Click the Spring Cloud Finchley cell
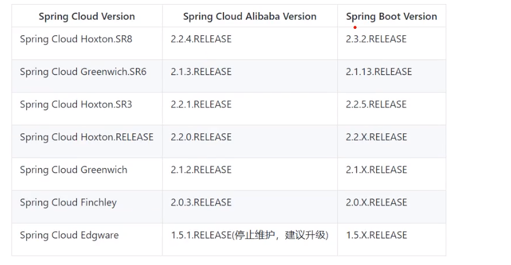This screenshot has height=265, width=511. (87, 207)
